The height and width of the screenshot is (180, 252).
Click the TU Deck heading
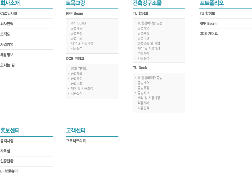click(140, 68)
